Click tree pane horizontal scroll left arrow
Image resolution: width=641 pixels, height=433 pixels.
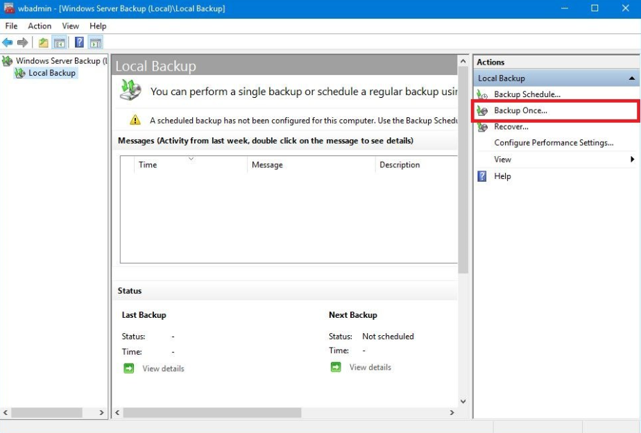point(6,413)
